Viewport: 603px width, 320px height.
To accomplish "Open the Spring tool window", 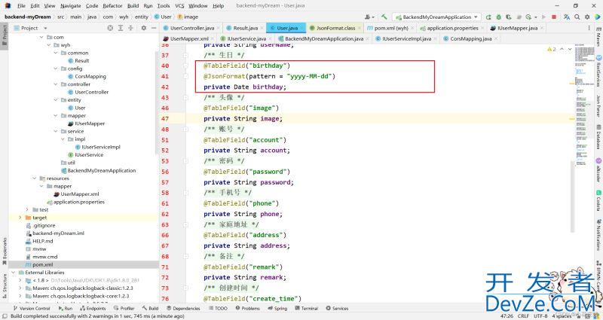I will (x=277, y=309).
